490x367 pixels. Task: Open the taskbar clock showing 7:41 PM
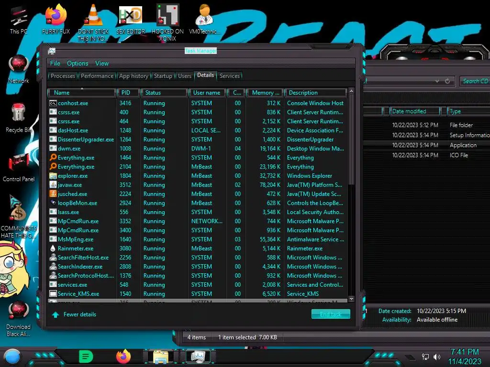pos(464,356)
